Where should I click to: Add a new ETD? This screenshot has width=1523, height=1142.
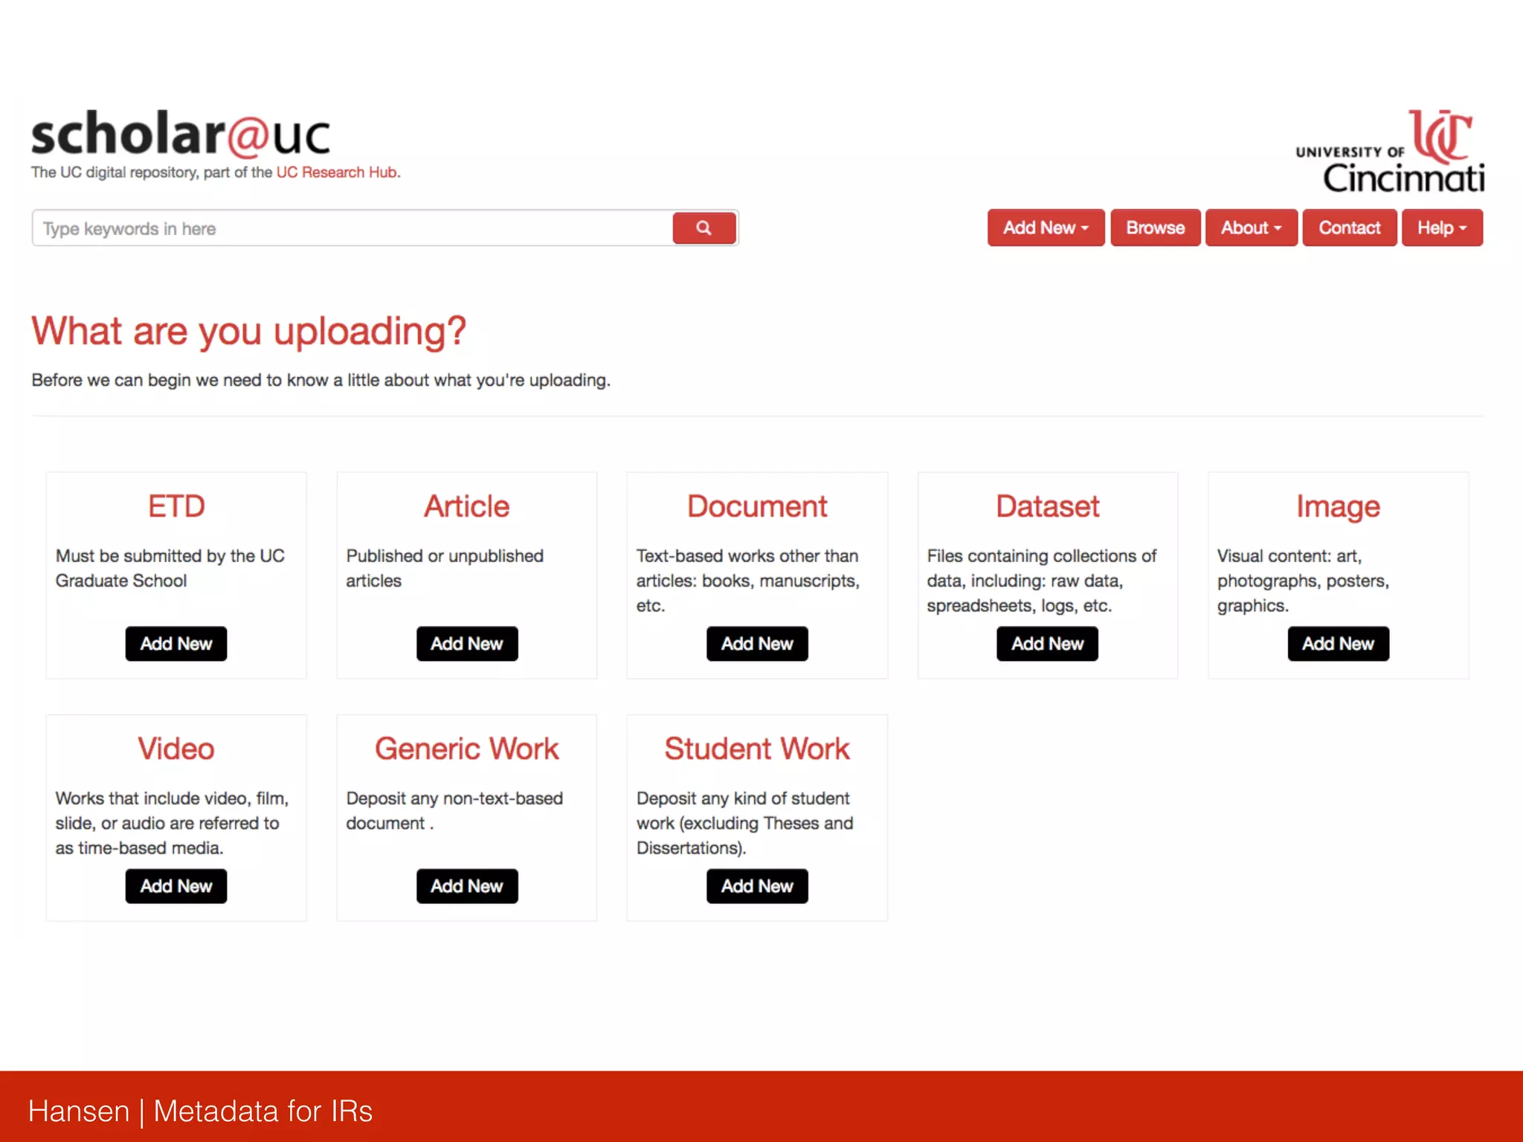point(176,644)
